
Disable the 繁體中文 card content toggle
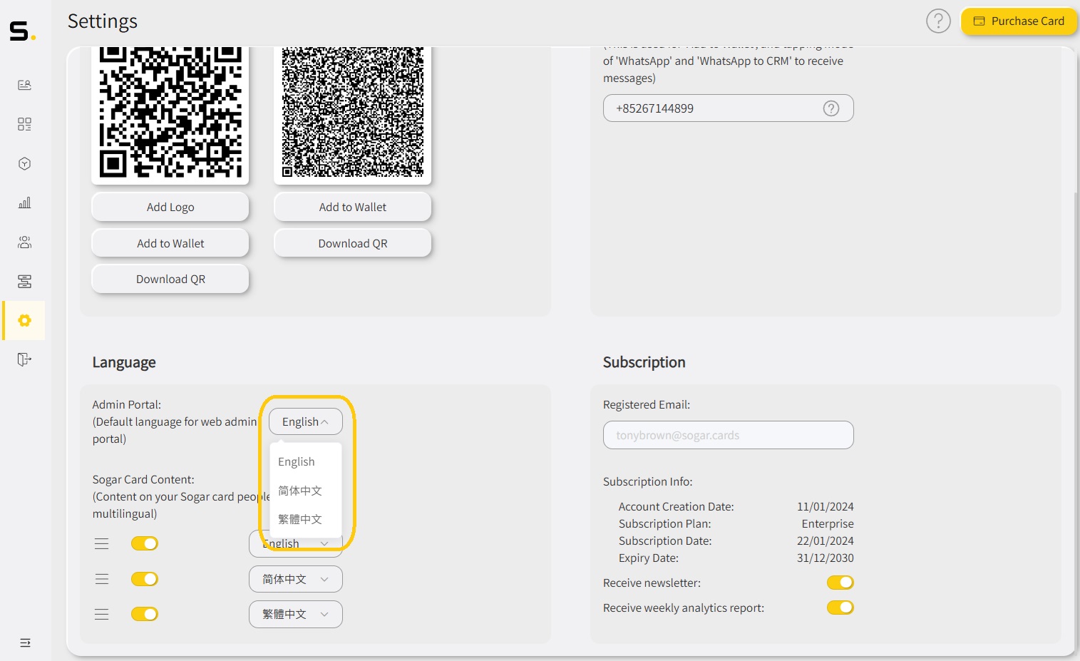(x=145, y=614)
